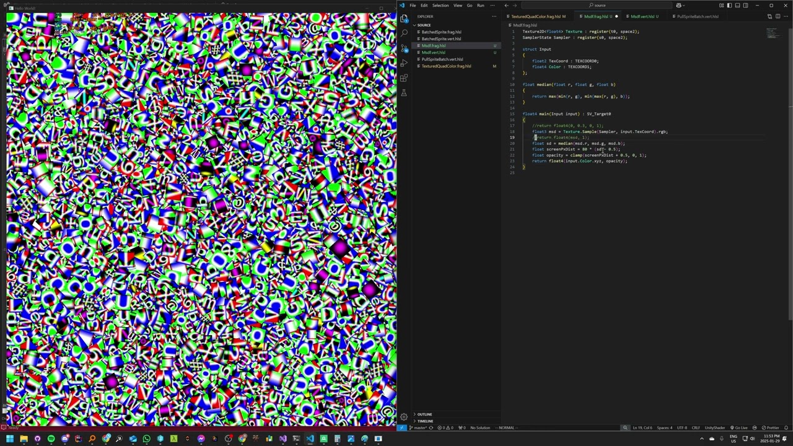This screenshot has height=446, width=793.
Task: Click No Solution in status bar
Action: (x=480, y=427)
